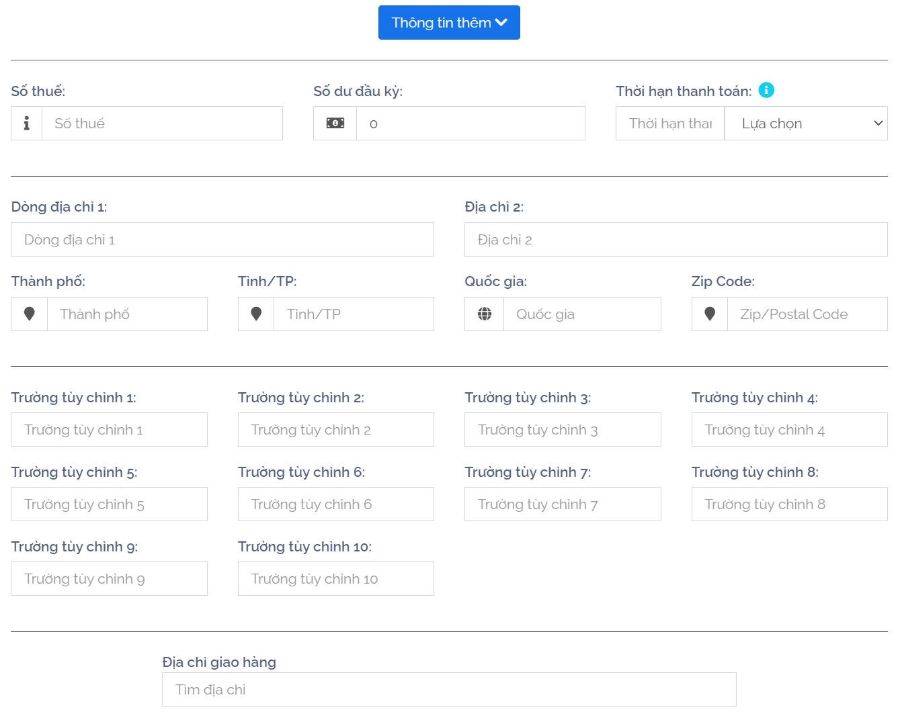Screen dimensions: 900x722
Task: Click the Dòng địa chỉ 1 input
Action: [x=222, y=240]
